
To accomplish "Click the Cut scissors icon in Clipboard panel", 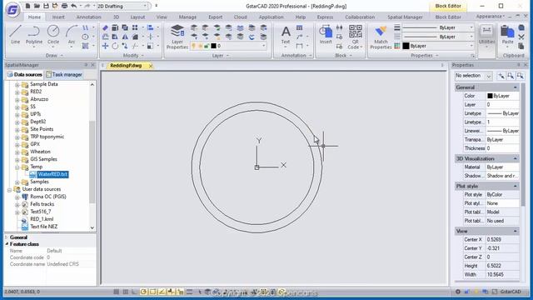I will 521,37.
